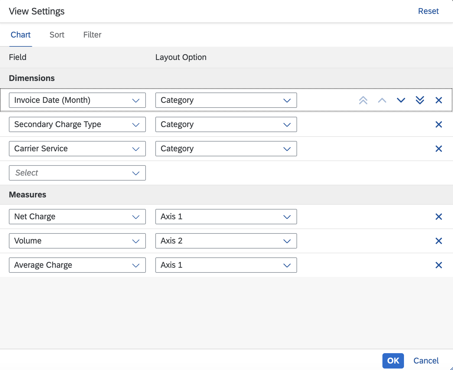The image size is (453, 370).
Task: Switch to the Sort tab
Action: tap(57, 35)
